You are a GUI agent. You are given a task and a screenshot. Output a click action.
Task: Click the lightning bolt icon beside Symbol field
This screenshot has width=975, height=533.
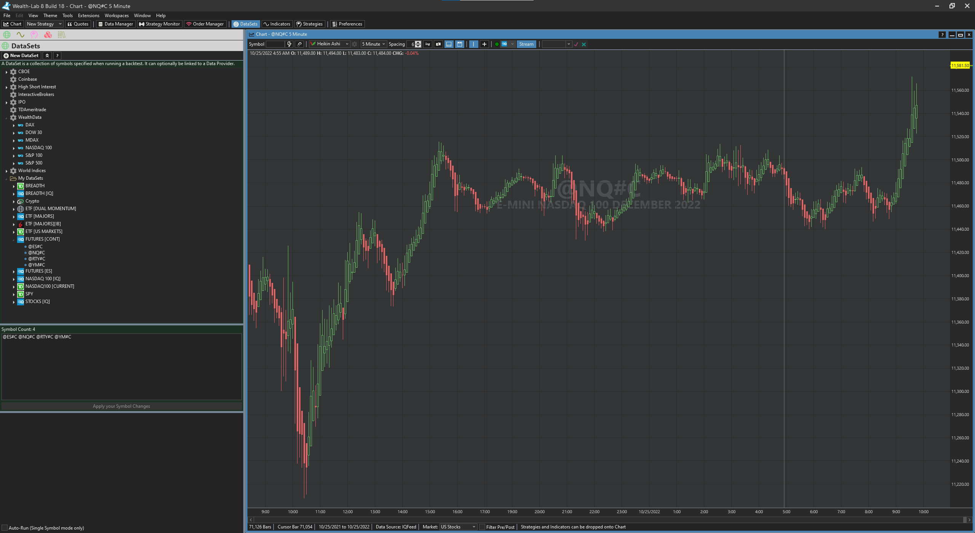pyautogui.click(x=289, y=44)
